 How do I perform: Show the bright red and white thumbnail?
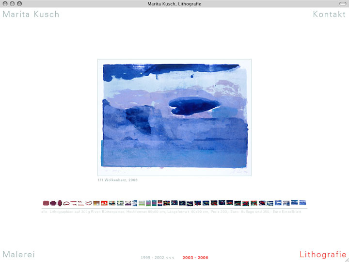click(x=104, y=203)
